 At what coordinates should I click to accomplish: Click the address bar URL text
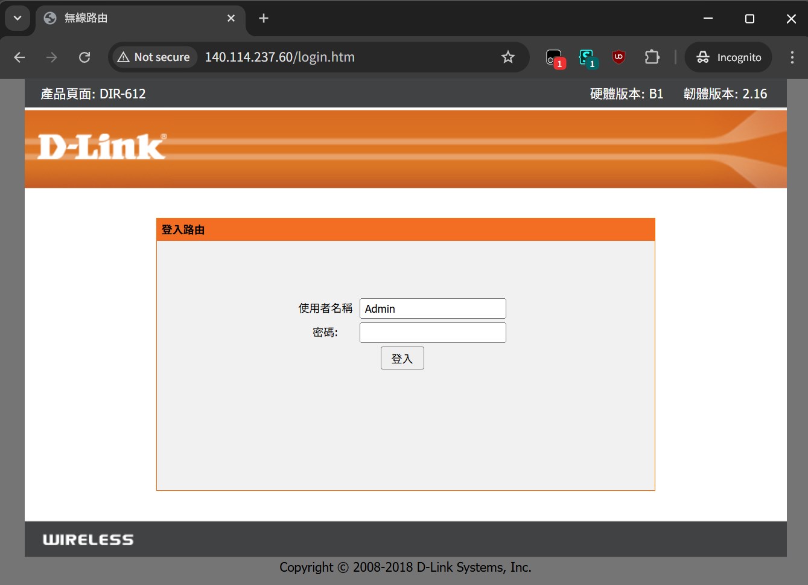click(x=280, y=57)
